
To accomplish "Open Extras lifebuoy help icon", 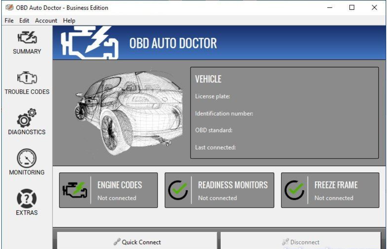I will click(27, 199).
